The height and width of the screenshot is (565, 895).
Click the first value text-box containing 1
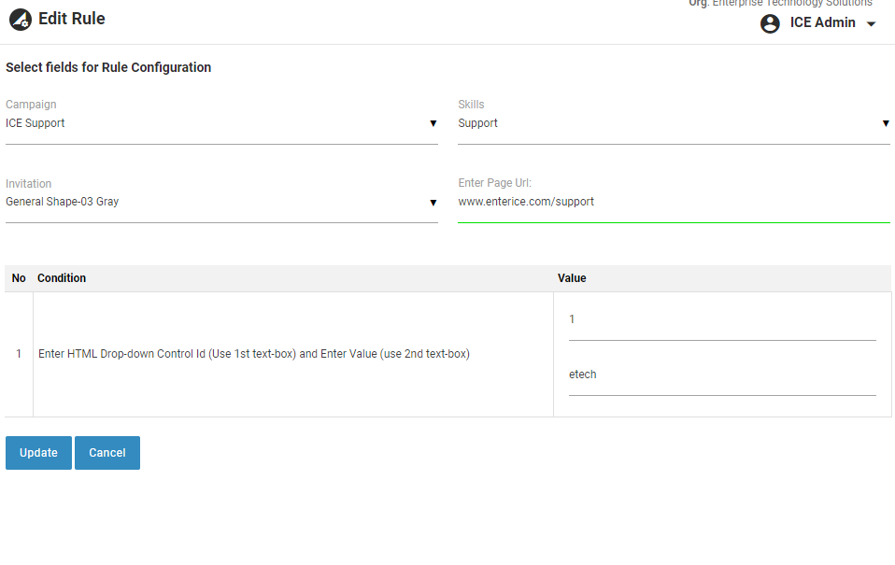click(x=721, y=320)
